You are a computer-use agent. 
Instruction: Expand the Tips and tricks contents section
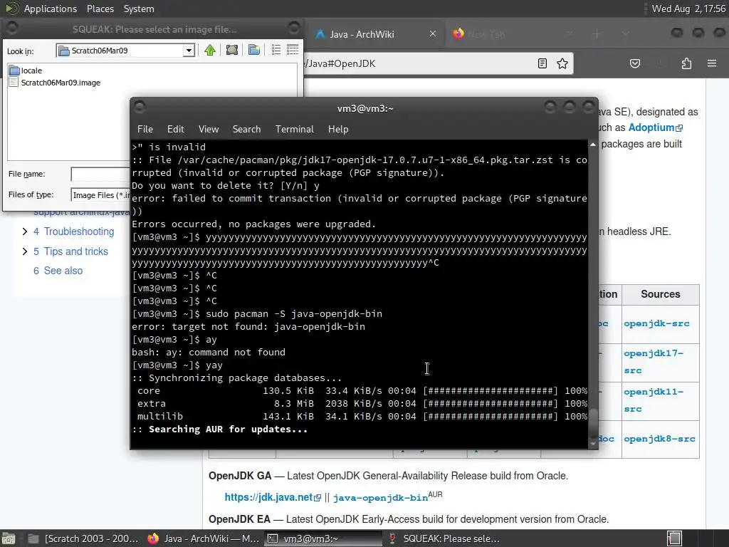pyautogui.click(x=25, y=251)
